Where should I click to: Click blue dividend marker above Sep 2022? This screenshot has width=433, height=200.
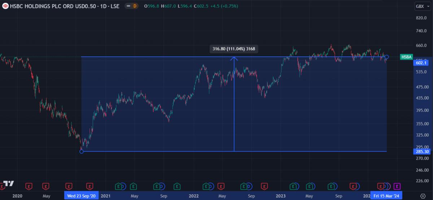pyautogui.click(x=249, y=186)
